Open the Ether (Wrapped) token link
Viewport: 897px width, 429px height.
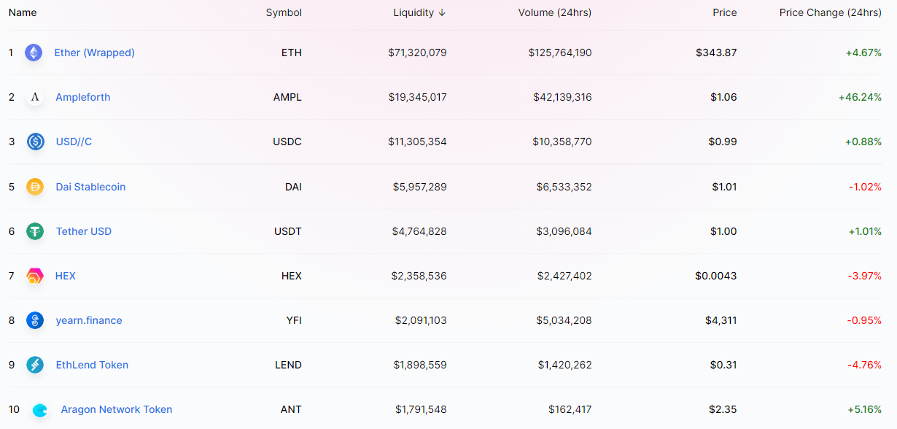pyautogui.click(x=95, y=53)
